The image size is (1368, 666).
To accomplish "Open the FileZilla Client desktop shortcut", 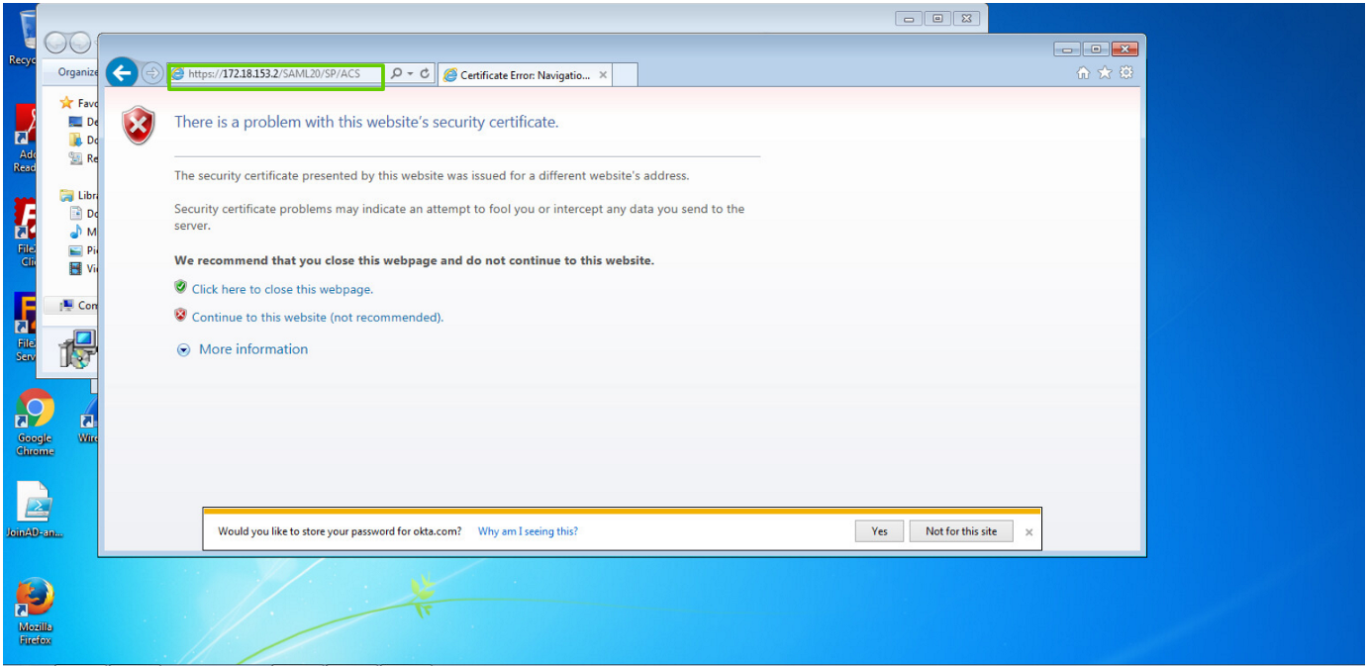I will pyautogui.click(x=25, y=233).
